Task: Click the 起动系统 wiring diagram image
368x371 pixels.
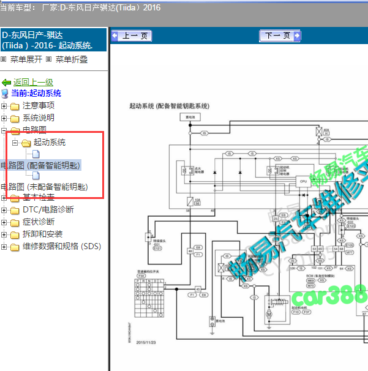Action: click(248, 224)
